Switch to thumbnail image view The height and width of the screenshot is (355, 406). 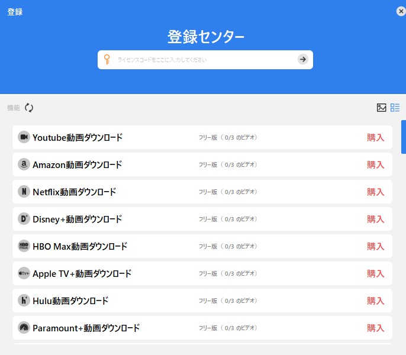pyautogui.click(x=381, y=108)
